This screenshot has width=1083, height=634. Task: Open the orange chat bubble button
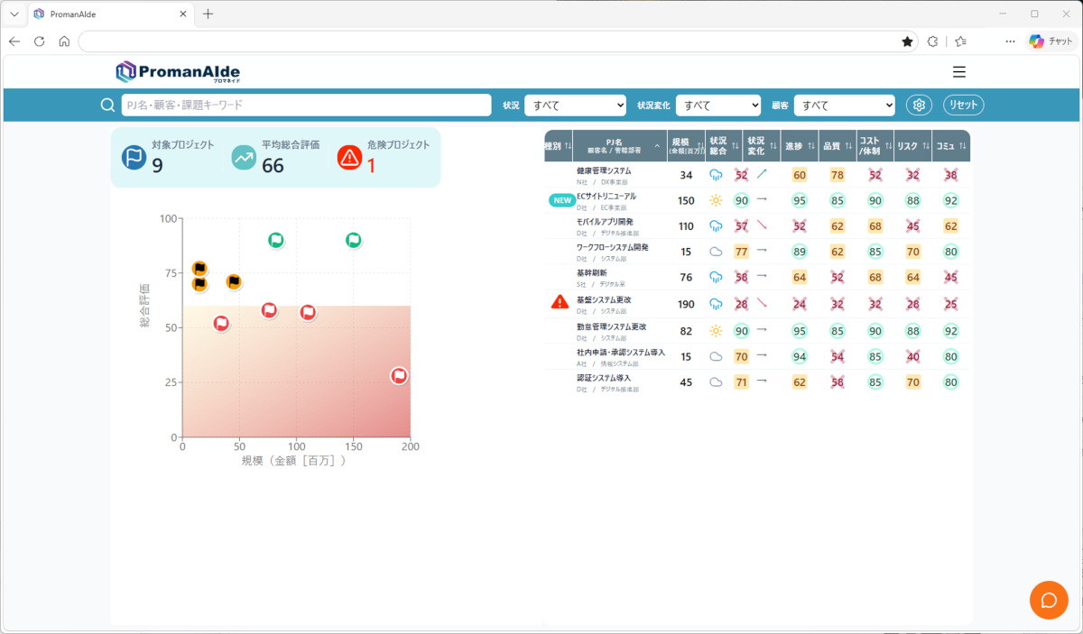click(x=1049, y=601)
